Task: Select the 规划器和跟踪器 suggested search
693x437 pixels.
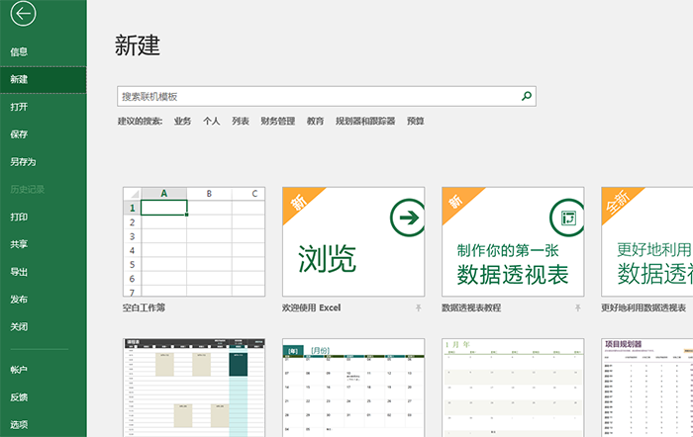Action: 364,122
